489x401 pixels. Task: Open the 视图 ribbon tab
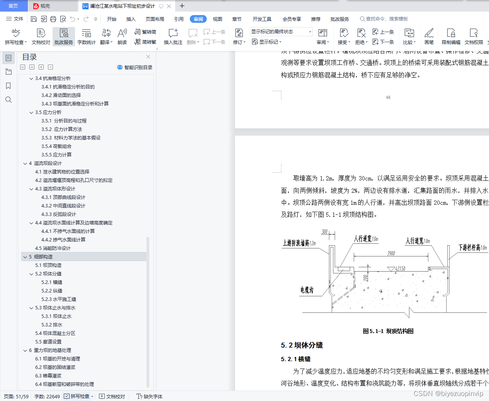(218, 19)
